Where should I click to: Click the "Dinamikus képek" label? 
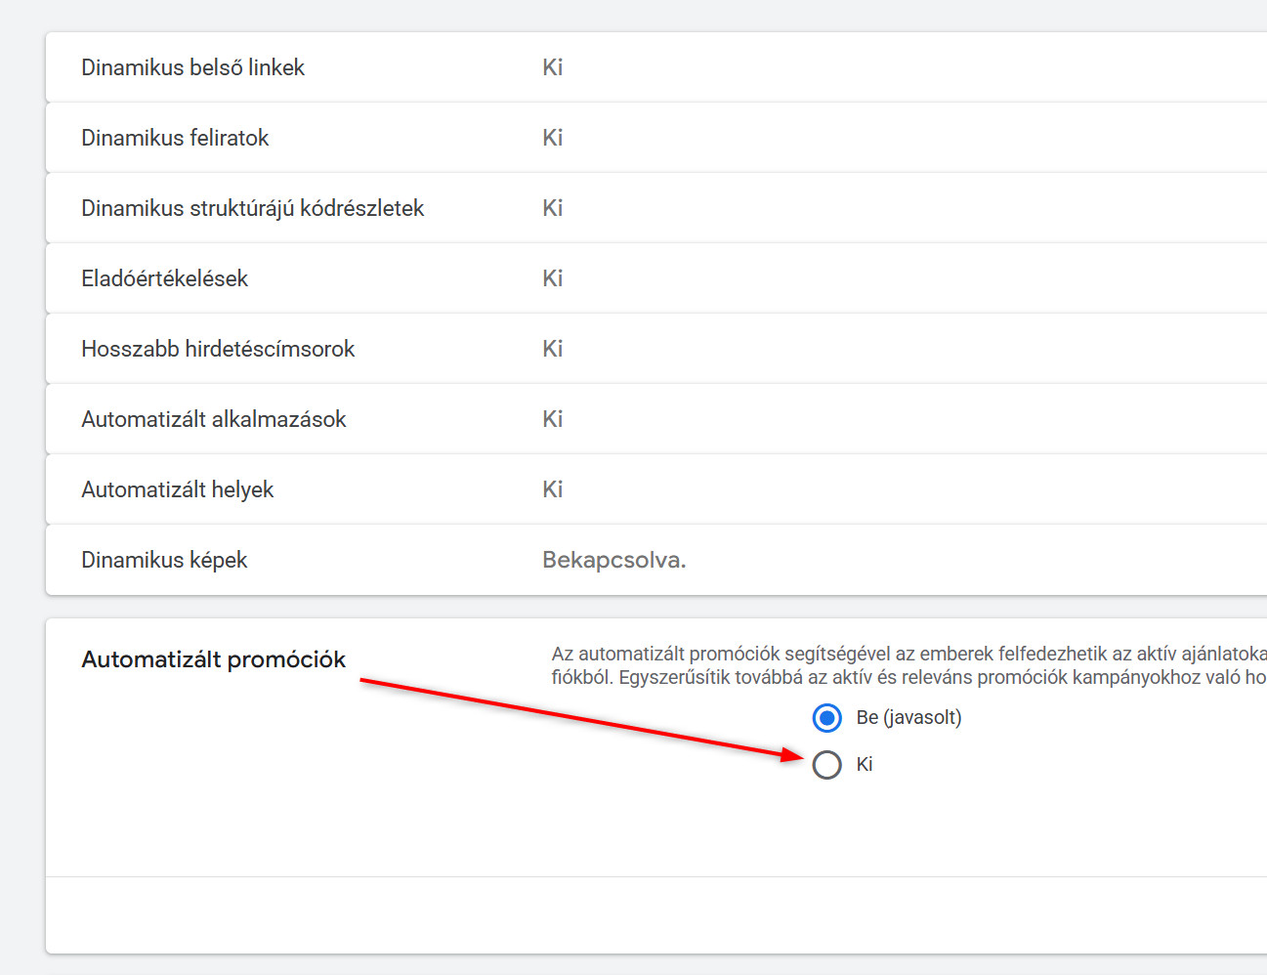[x=164, y=560]
